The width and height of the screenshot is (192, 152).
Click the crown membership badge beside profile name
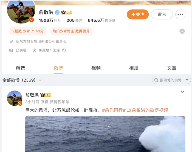pos(66,13)
